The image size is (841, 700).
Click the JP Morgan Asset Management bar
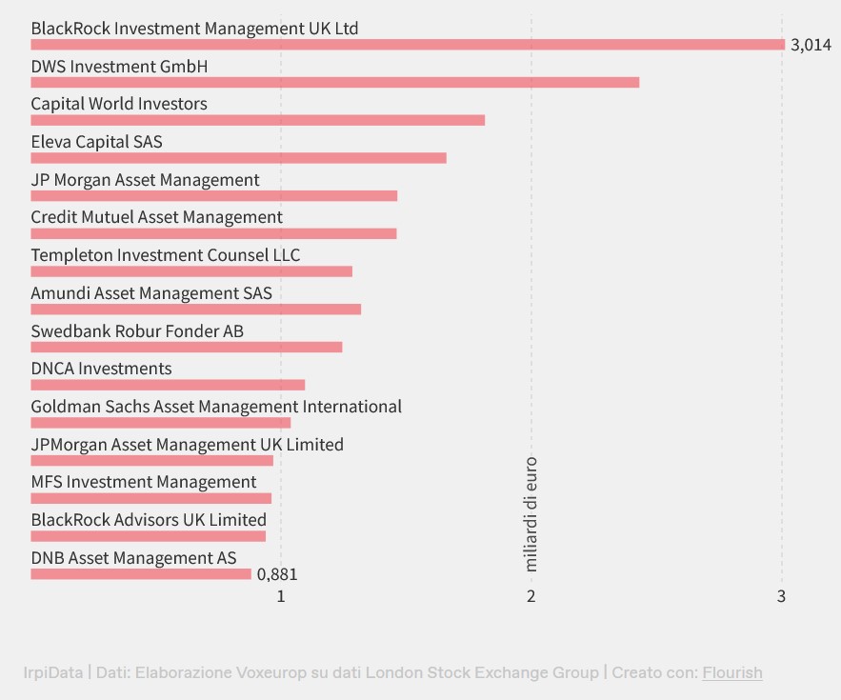pos(213,195)
